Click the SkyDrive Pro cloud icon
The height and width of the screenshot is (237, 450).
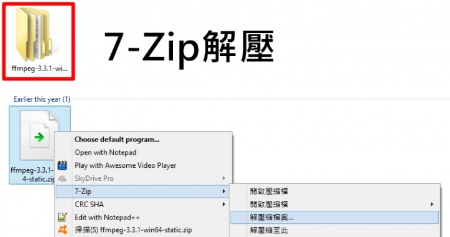tap(62, 178)
